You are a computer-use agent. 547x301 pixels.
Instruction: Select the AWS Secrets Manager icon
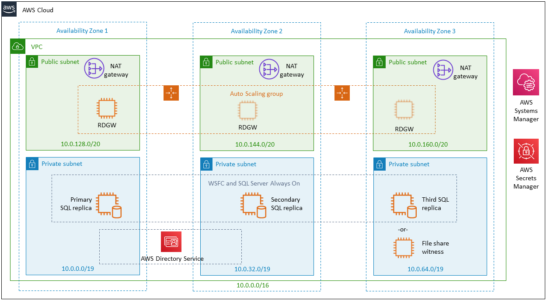[x=526, y=151]
